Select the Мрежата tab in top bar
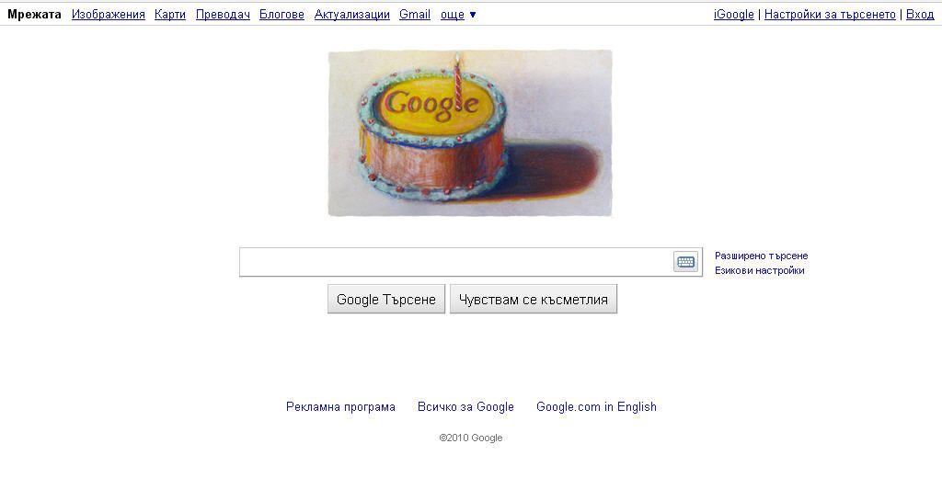 point(34,15)
